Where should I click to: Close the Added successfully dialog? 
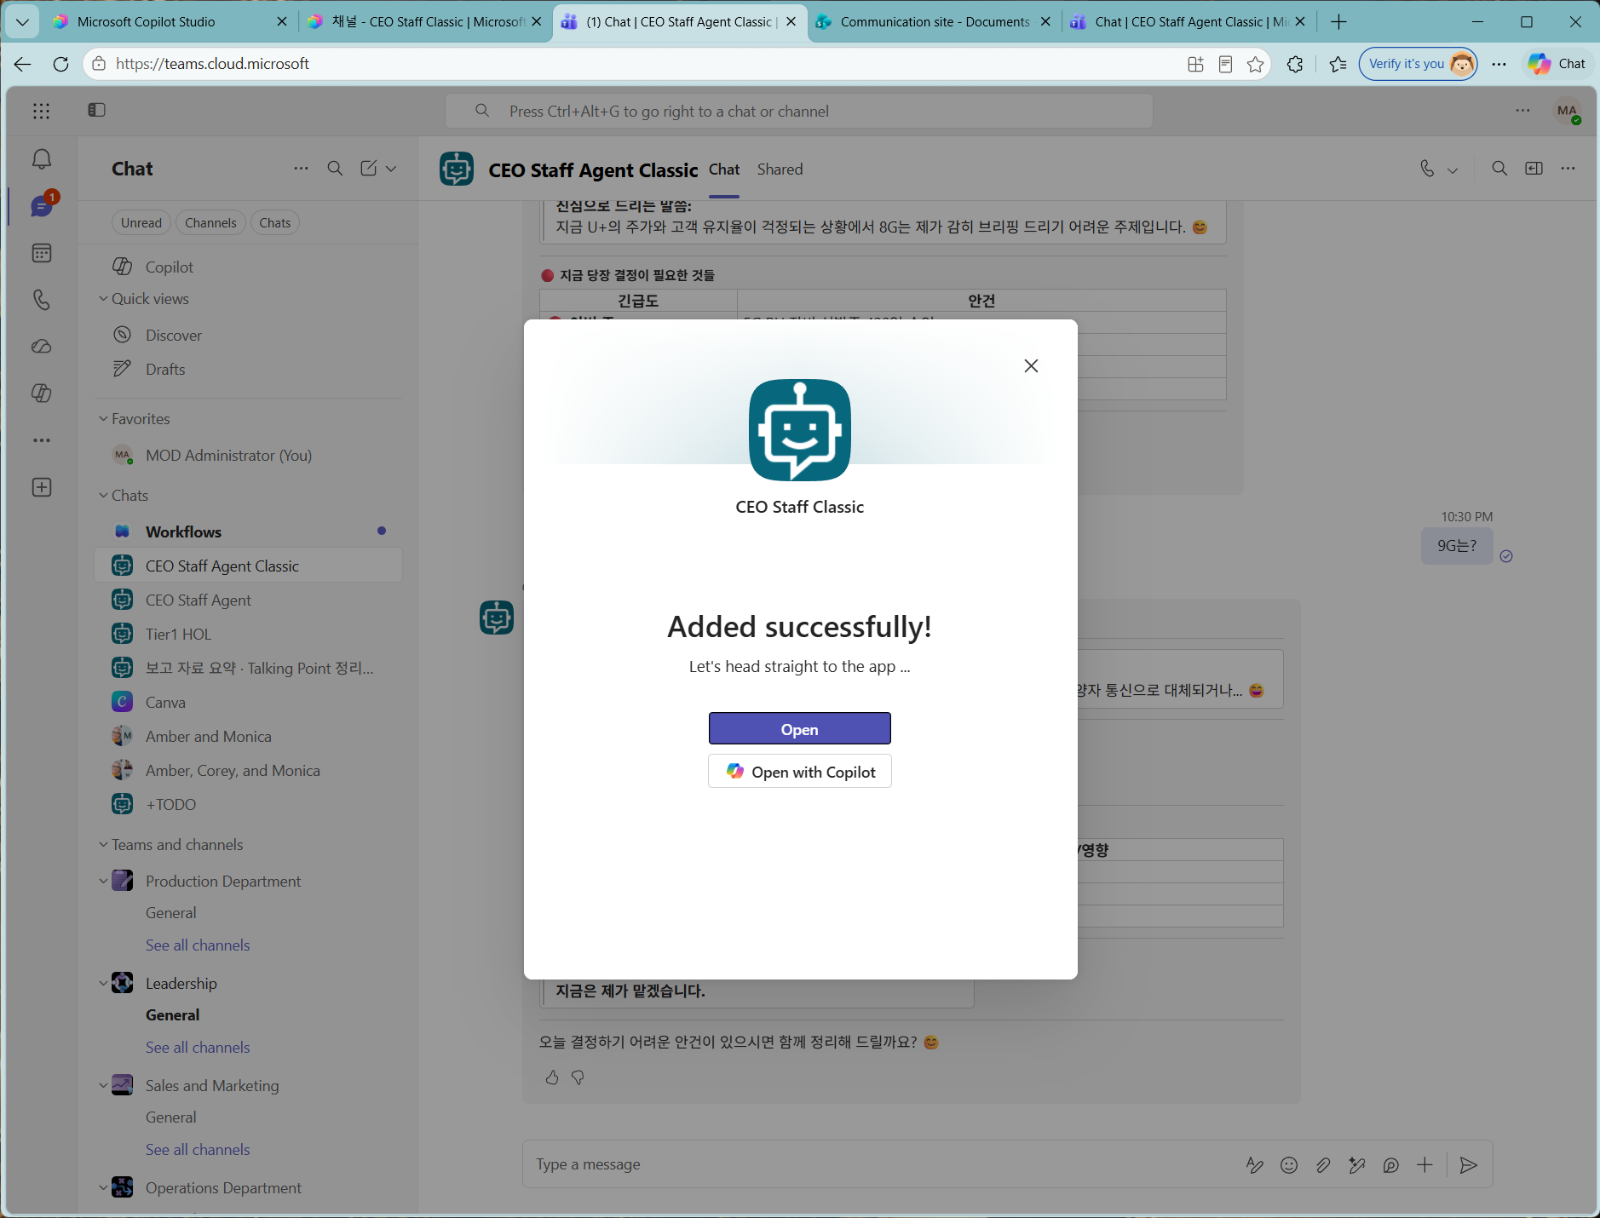[x=1031, y=365]
